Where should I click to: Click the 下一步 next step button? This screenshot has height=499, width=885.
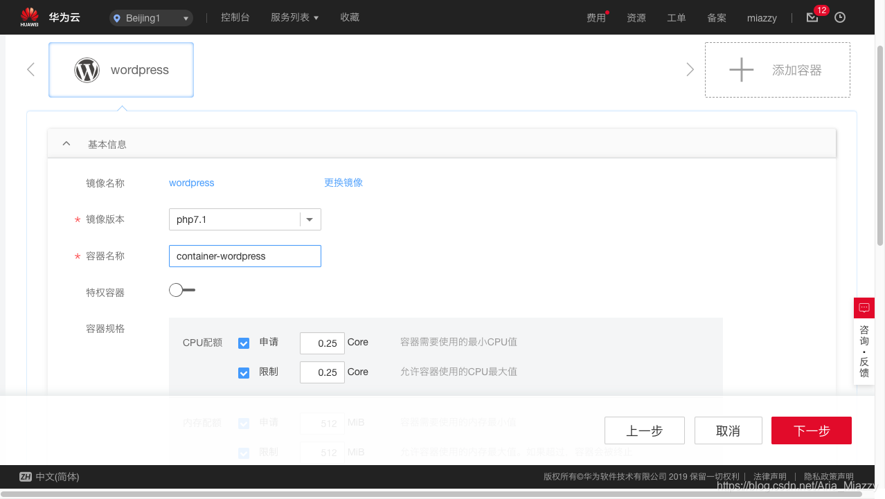coord(812,430)
